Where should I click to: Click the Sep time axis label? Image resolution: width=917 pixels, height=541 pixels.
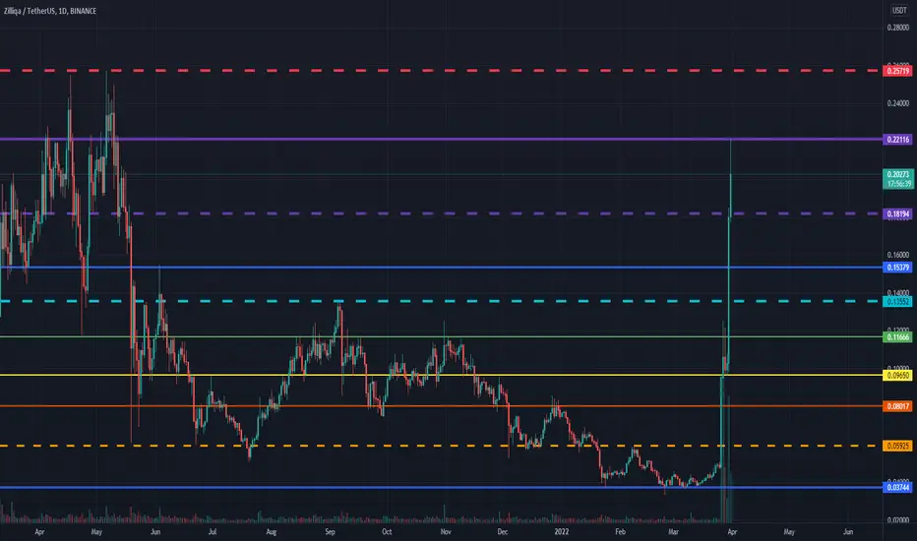tap(331, 532)
